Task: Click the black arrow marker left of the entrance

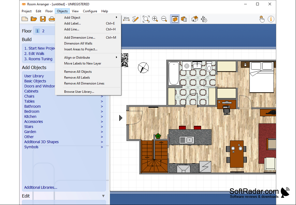Action: [121, 118]
